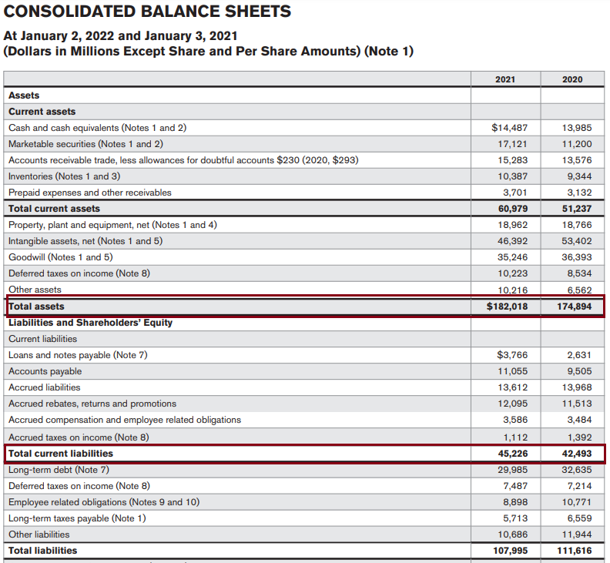Image resolution: width=610 pixels, height=563 pixels.
Task: Select the Total current liabilities row label
Action: point(61,454)
